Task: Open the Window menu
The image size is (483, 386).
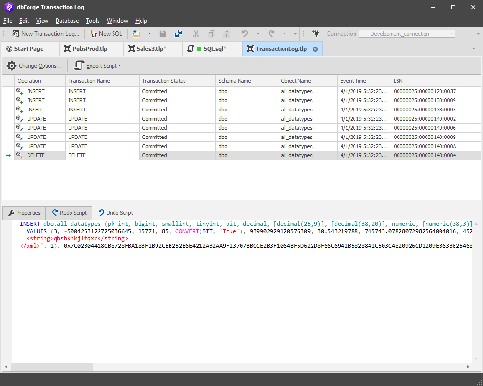Action: (x=117, y=21)
